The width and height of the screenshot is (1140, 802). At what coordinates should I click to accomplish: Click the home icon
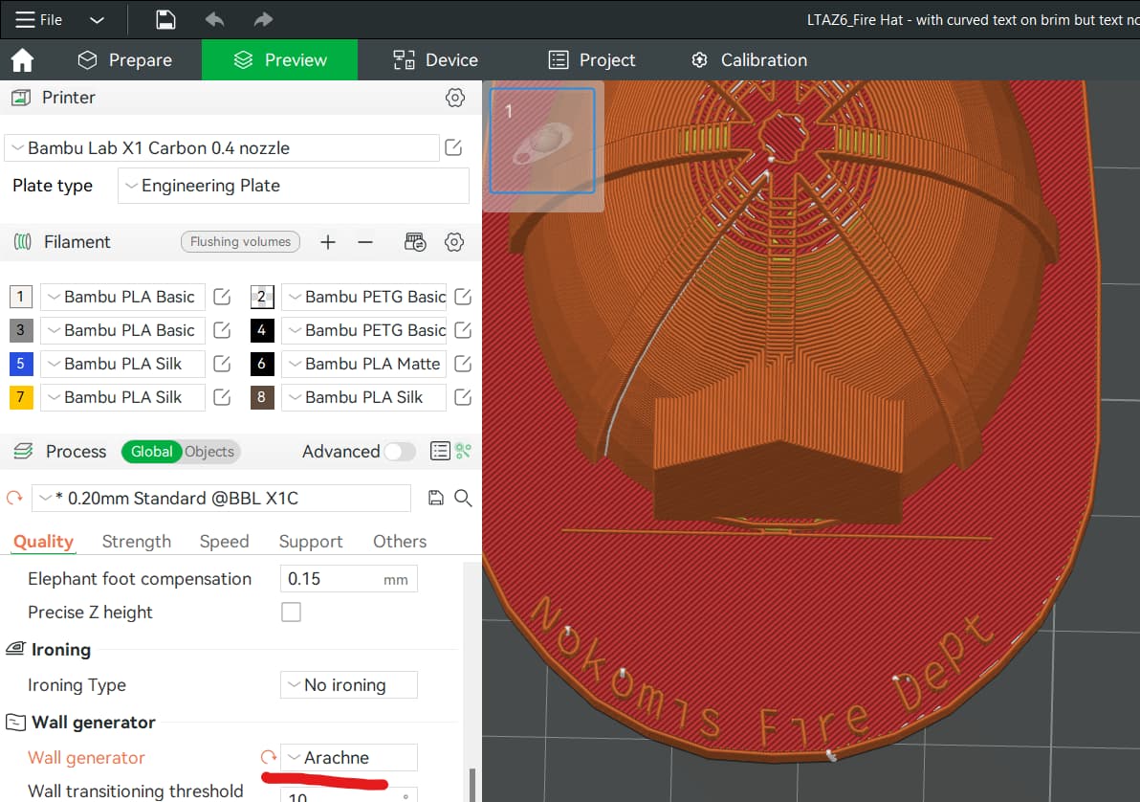coord(23,59)
